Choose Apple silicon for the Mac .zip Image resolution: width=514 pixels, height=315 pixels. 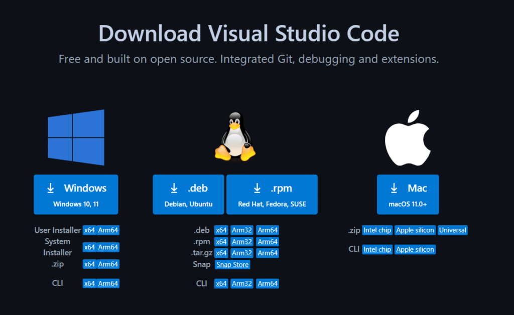(x=415, y=231)
